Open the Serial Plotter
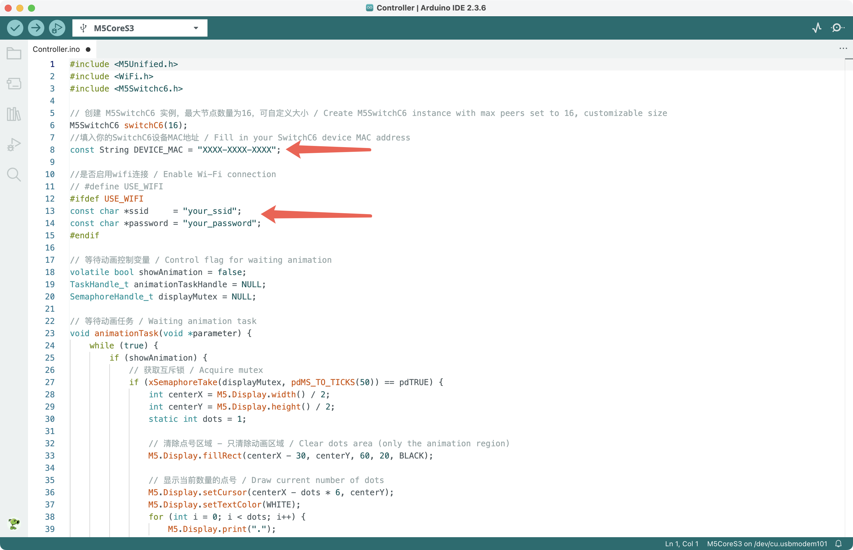The image size is (853, 550). [x=817, y=28]
